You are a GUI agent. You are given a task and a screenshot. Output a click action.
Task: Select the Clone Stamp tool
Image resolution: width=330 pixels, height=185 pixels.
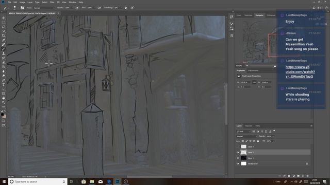(x=4, y=53)
